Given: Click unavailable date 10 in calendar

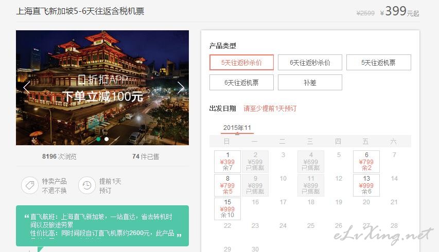Looking at the screenshot, I should 283,179.
